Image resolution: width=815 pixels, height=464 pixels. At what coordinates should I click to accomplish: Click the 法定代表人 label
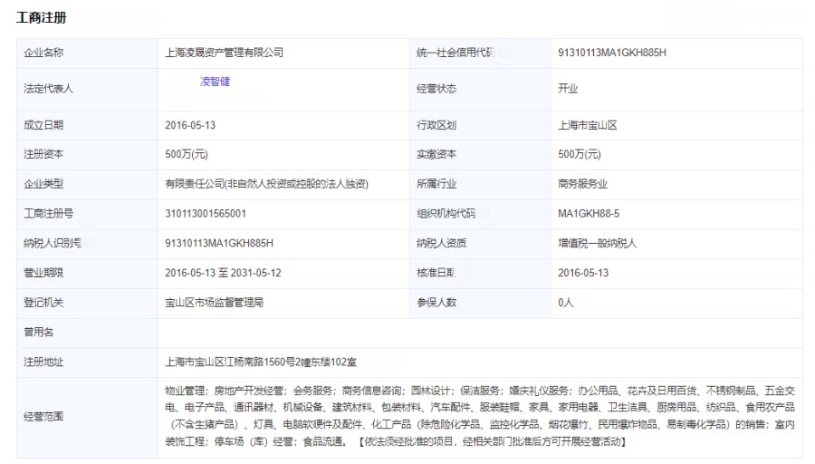[x=48, y=89]
